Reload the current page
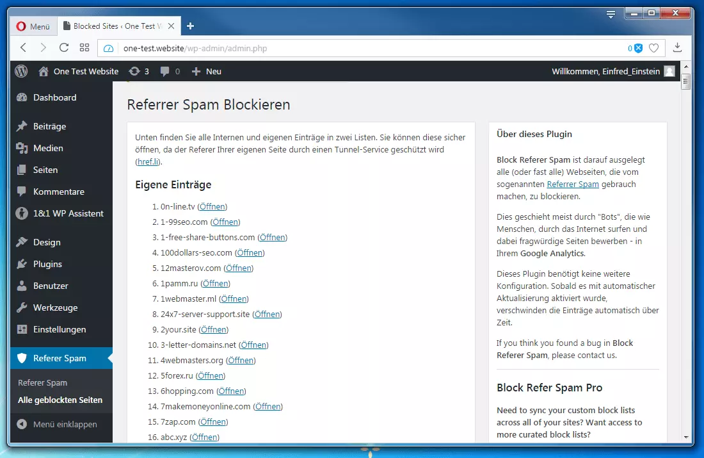The height and width of the screenshot is (458, 704). [x=64, y=47]
